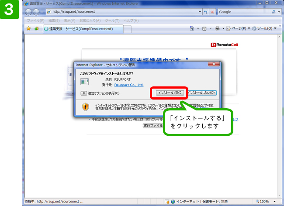284x206 pixels.
Task: Select the 遠隔支援・サービス browser tab
Action: (x=83, y=29)
